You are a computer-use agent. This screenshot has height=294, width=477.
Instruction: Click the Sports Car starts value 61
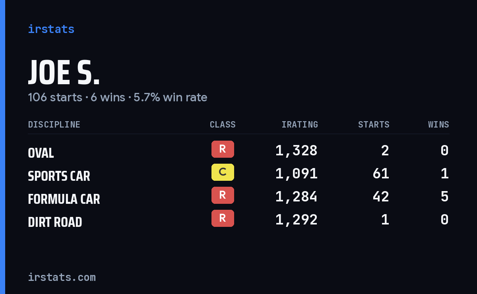pyautogui.click(x=381, y=174)
